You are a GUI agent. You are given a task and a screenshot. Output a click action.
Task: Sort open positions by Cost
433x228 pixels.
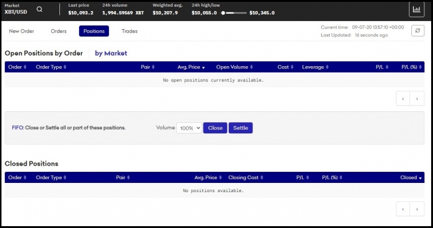click(285, 67)
